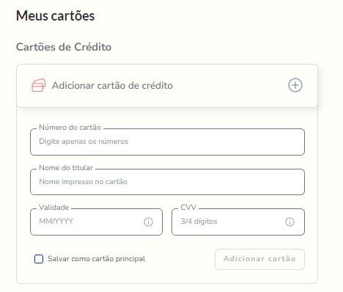
Task: Click the circled plus icon
Action: click(295, 85)
